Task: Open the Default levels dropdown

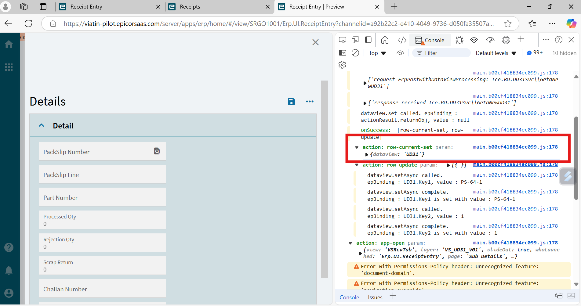Action: coord(496,53)
